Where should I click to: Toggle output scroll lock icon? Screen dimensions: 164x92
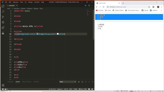point(82,82)
